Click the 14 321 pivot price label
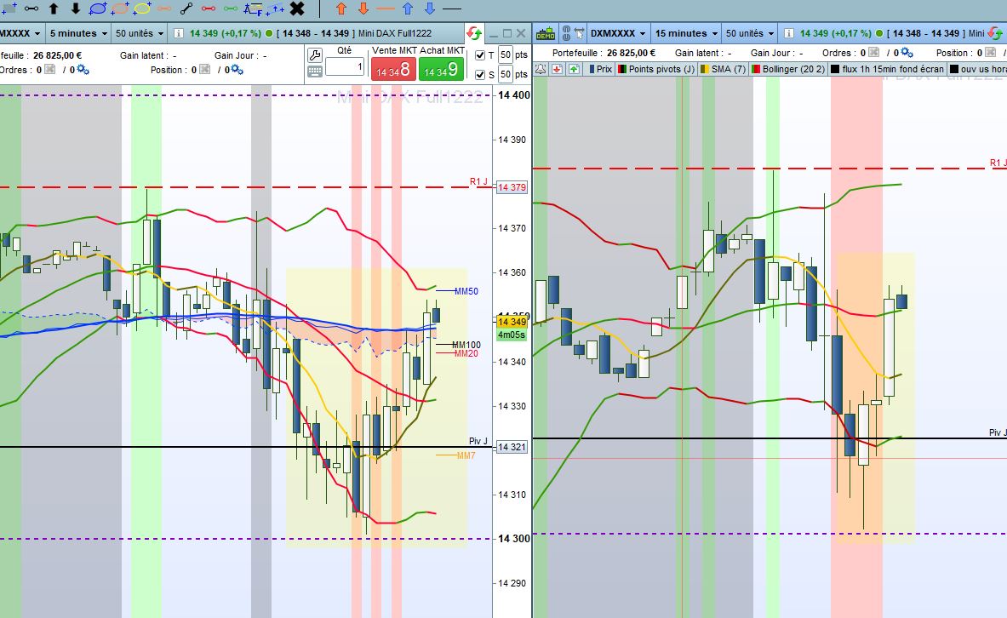Screen dimensions: 1007x618 (x=512, y=447)
